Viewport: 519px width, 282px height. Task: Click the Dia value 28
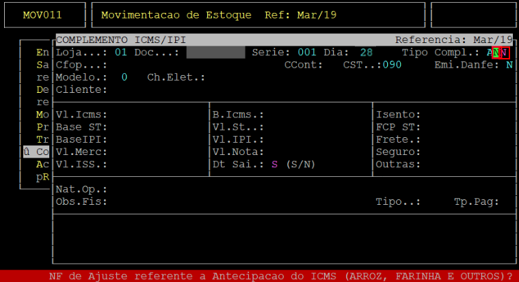tap(367, 53)
